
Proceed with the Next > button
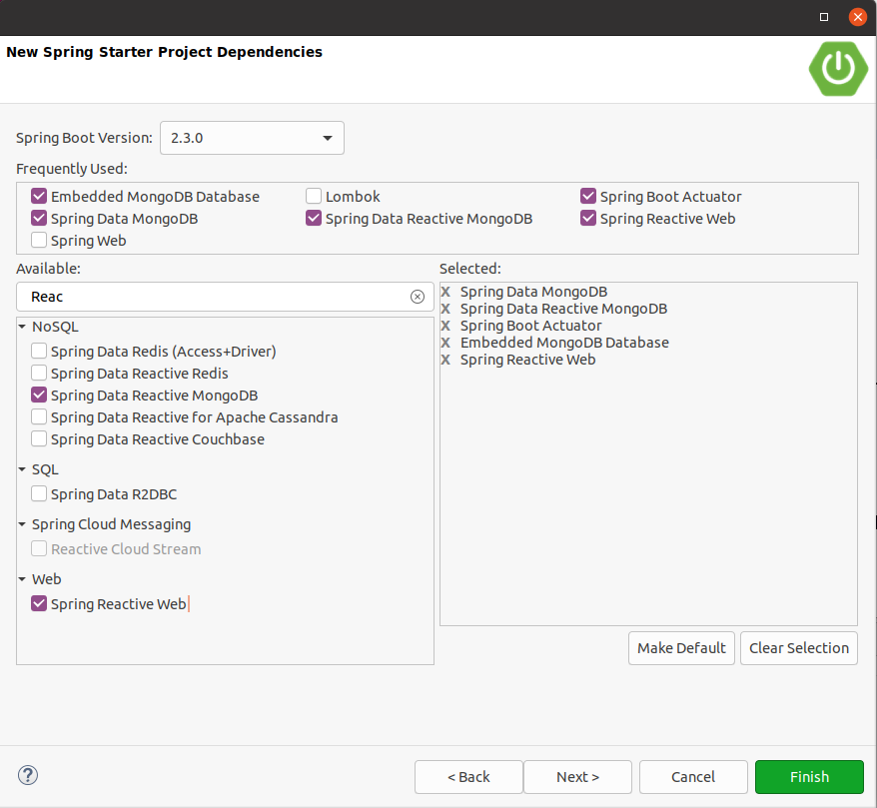pyautogui.click(x=577, y=777)
